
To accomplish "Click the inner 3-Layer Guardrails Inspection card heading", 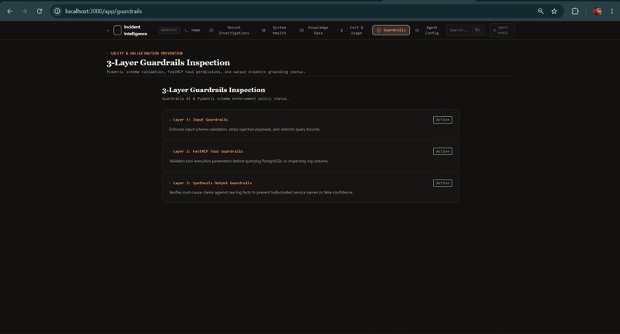I will (214, 90).
